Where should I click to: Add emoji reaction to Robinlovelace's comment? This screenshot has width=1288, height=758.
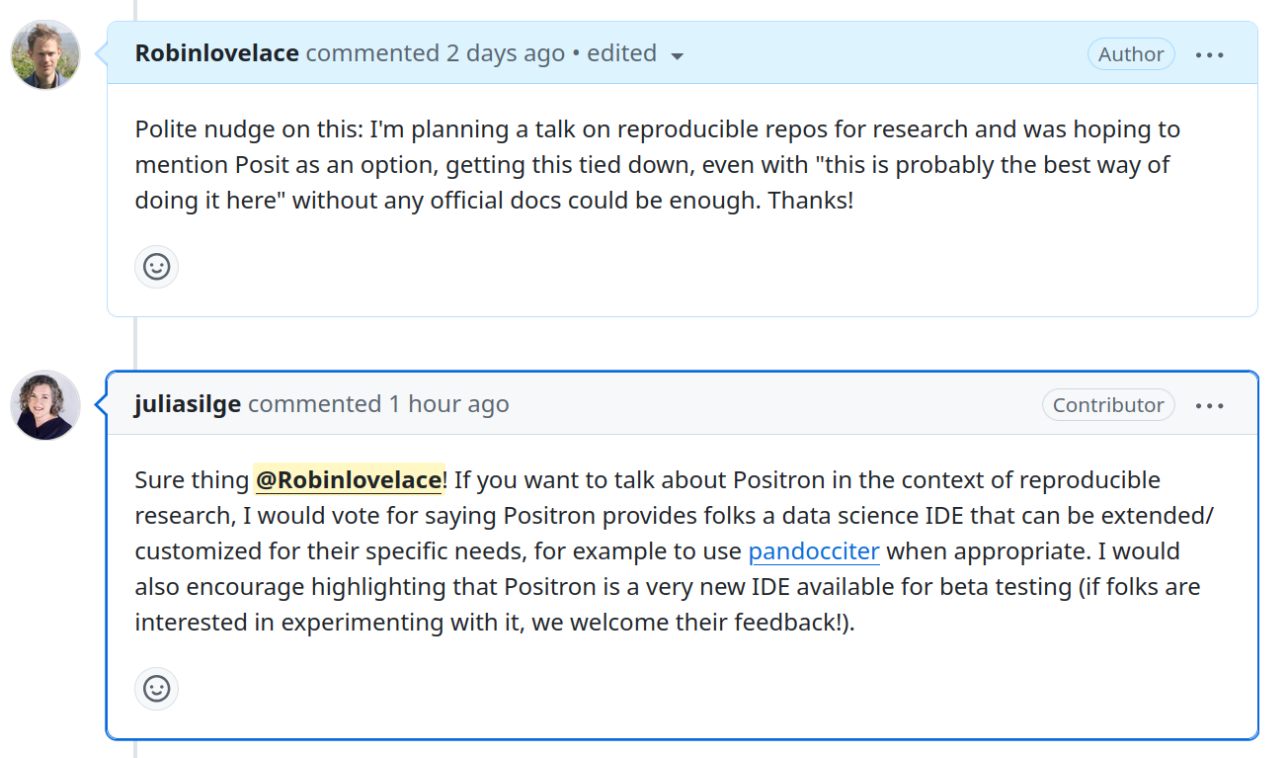click(156, 267)
